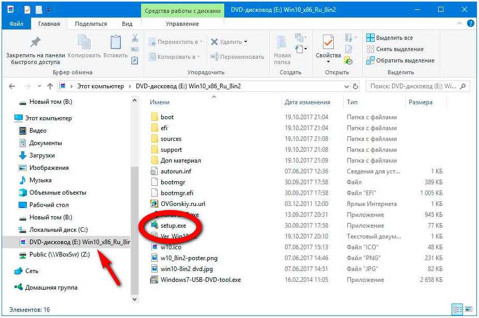
Task: Open Properties with the checkmark icon
Action: pos(328,42)
